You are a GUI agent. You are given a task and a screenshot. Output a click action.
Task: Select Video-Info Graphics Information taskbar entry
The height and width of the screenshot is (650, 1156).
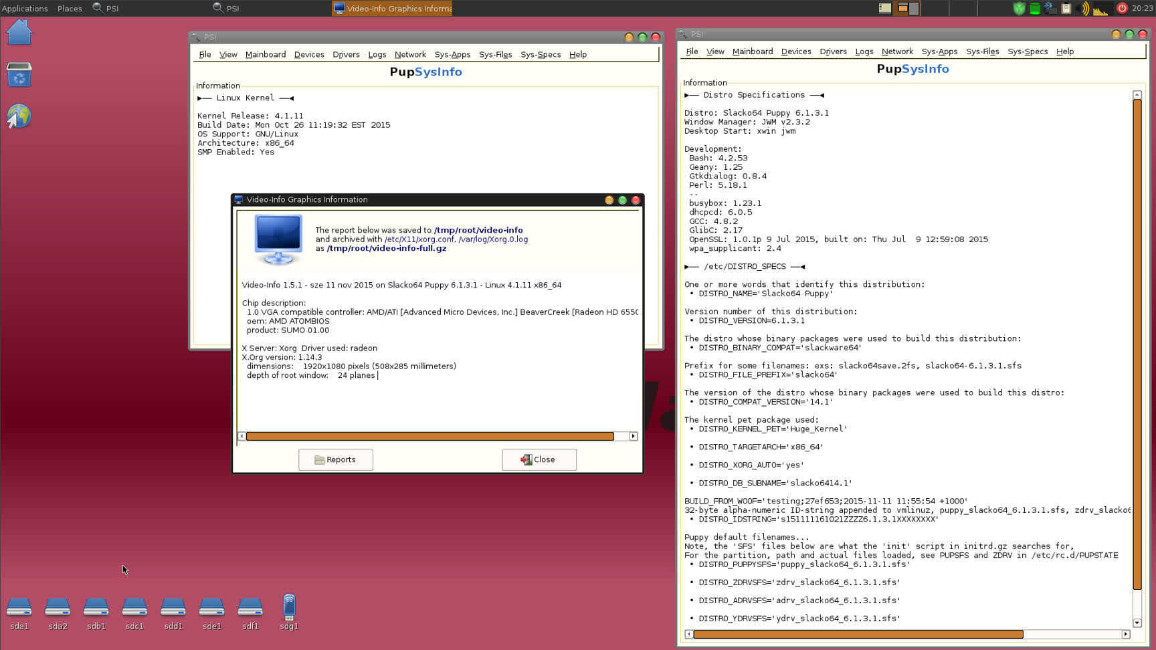(392, 8)
